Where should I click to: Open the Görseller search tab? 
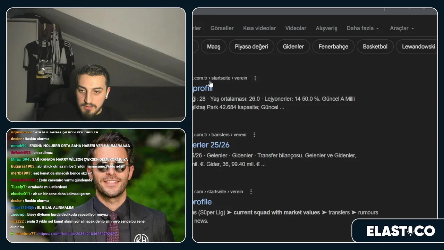(222, 28)
